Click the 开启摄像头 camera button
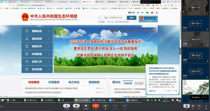The height and width of the screenshot is (111, 210). pyautogui.click(x=76, y=106)
